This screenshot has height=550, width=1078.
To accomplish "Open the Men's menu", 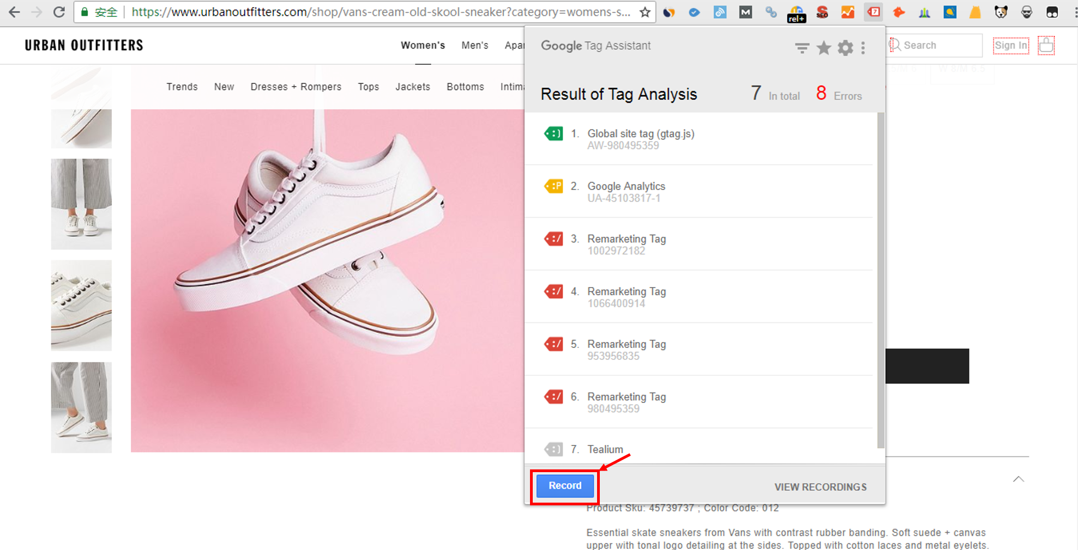I will (x=474, y=45).
